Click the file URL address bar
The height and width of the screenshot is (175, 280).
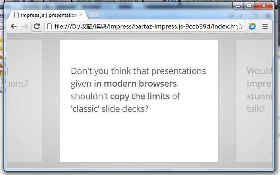[143, 27]
